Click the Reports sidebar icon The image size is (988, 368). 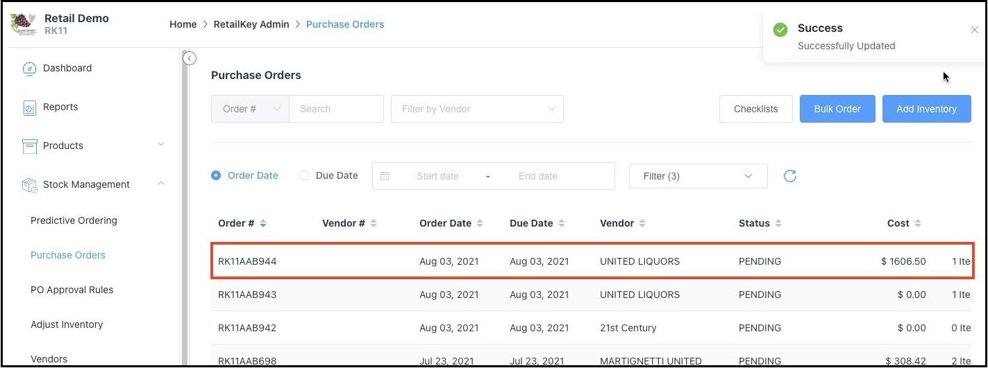point(29,107)
